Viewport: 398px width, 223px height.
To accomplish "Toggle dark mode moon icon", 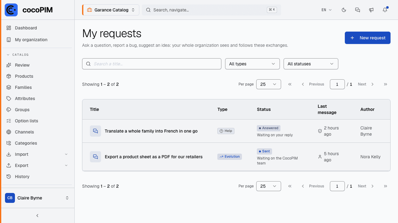I will (344, 10).
